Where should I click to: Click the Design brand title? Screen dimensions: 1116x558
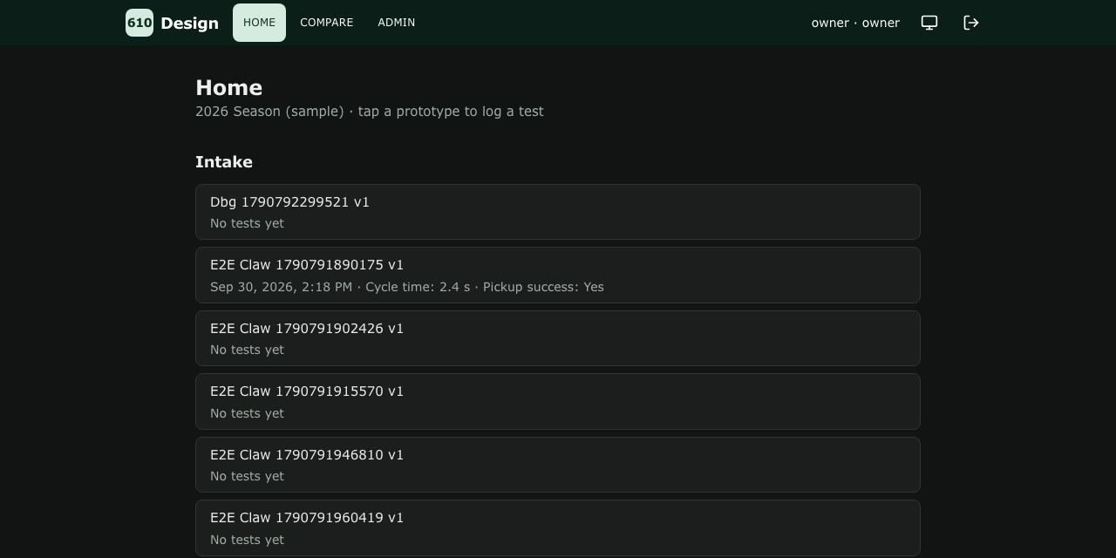(189, 24)
